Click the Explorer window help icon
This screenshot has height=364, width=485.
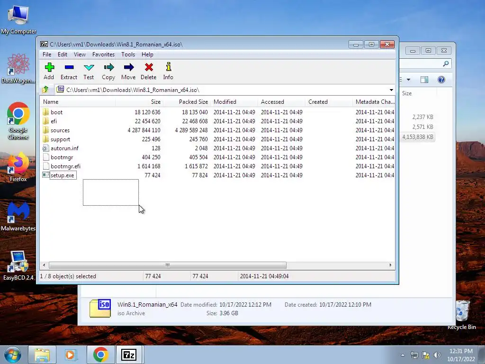[x=441, y=80]
